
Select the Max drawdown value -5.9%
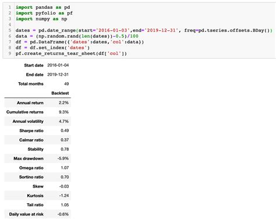coord(63,158)
